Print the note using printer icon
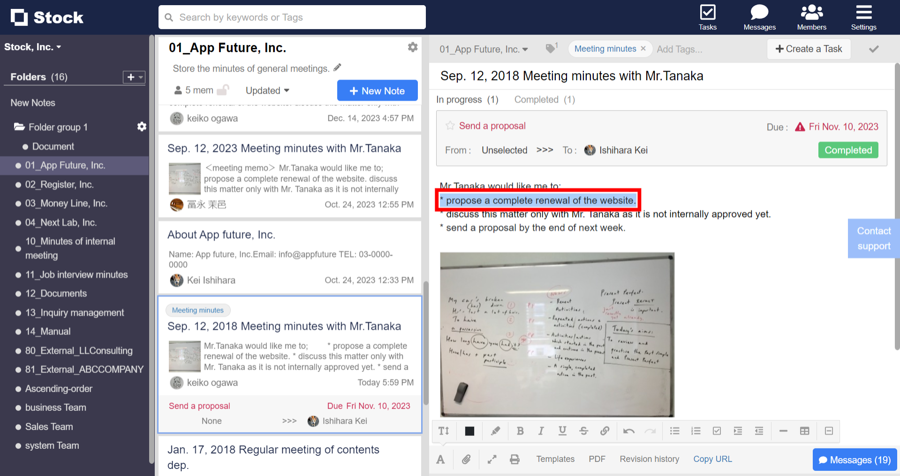 [514, 460]
